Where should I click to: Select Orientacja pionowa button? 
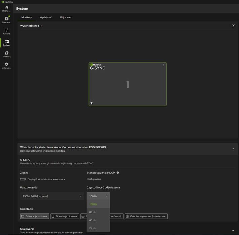click(x=65, y=216)
